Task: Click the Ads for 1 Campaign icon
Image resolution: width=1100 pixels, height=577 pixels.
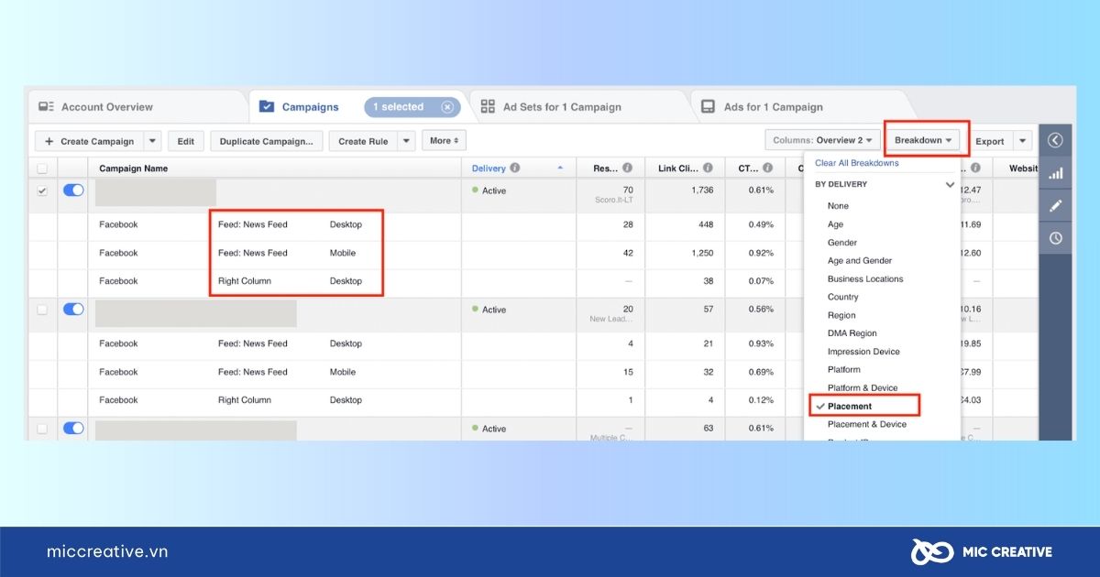Action: coord(709,107)
